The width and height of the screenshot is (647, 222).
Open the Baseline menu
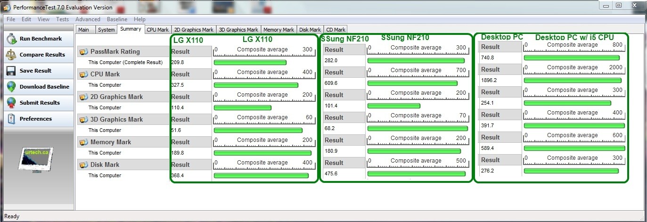(117, 19)
